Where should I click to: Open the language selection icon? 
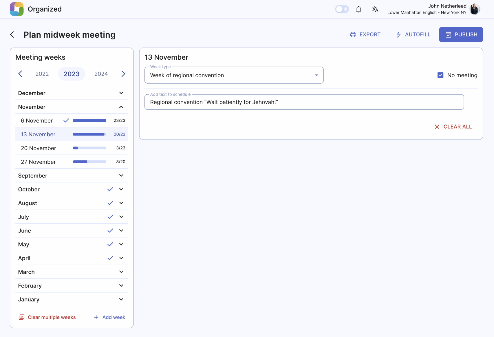375,9
